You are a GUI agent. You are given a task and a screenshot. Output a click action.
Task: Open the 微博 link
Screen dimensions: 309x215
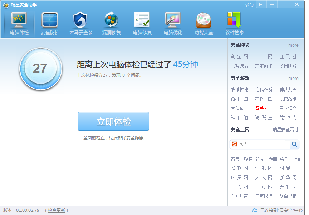pyautogui.click(x=273, y=159)
